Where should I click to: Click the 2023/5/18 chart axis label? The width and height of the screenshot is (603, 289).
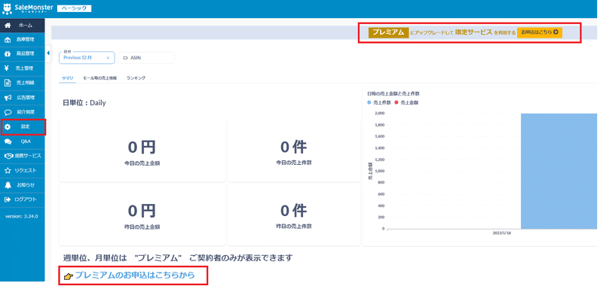tap(503, 233)
